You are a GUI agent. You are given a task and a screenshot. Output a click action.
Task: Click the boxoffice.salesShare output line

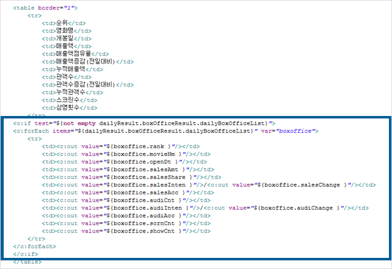[131, 178]
